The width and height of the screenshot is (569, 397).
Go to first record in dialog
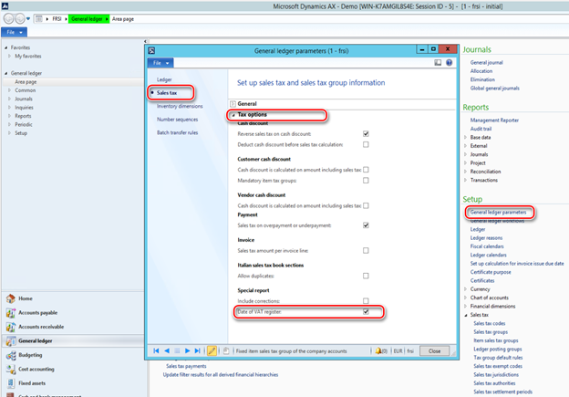[156, 350]
